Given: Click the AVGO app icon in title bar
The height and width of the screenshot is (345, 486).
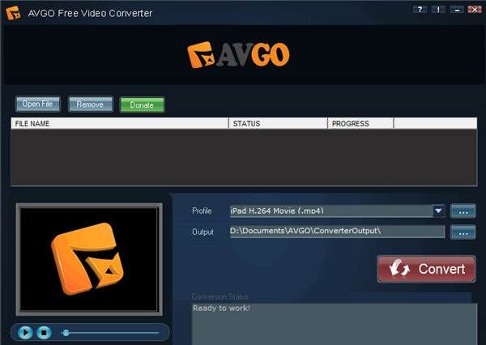Looking at the screenshot, I should [13, 13].
